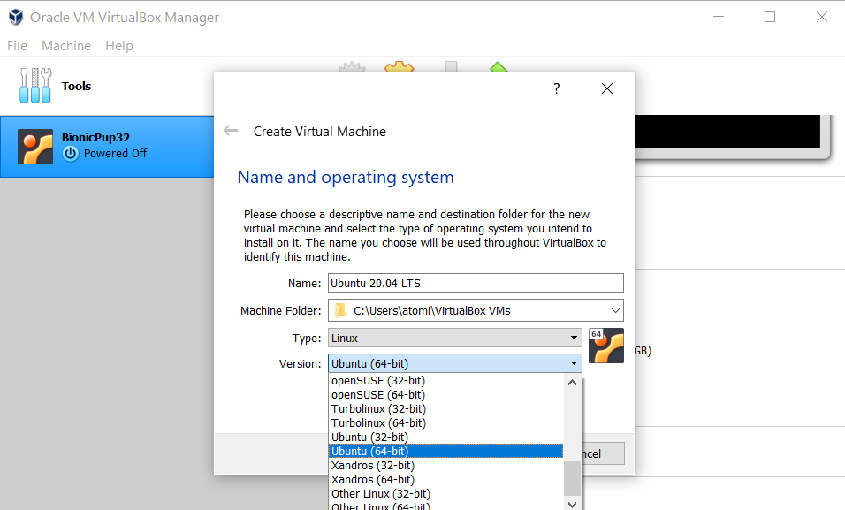Image resolution: width=845 pixels, height=510 pixels.
Task: Click the dialog help question mark
Action: pos(557,88)
